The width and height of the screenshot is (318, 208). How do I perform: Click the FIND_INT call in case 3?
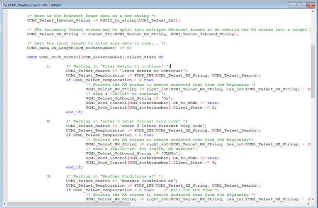coord(197,185)
